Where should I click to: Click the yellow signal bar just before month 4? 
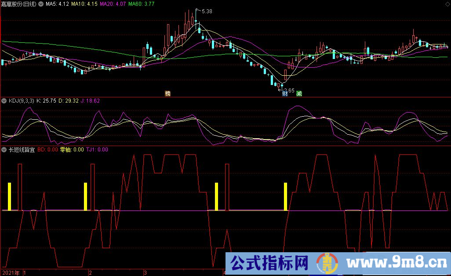coord(217,196)
